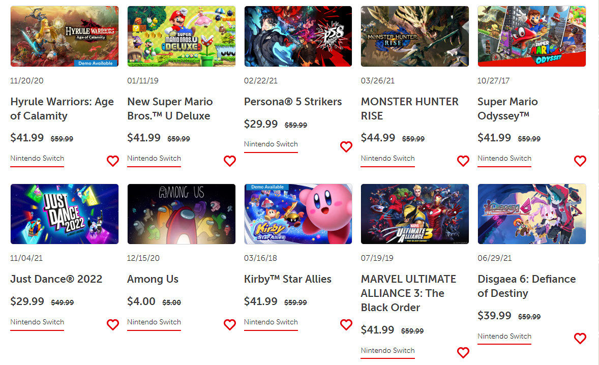
Task: Click the Kirby Star Allies thumbnail image
Action: coord(298,214)
